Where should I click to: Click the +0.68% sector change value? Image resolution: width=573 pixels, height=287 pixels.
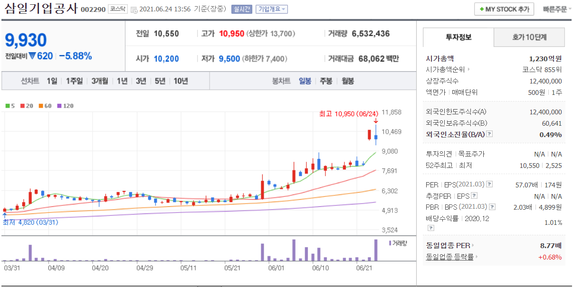coord(550,257)
